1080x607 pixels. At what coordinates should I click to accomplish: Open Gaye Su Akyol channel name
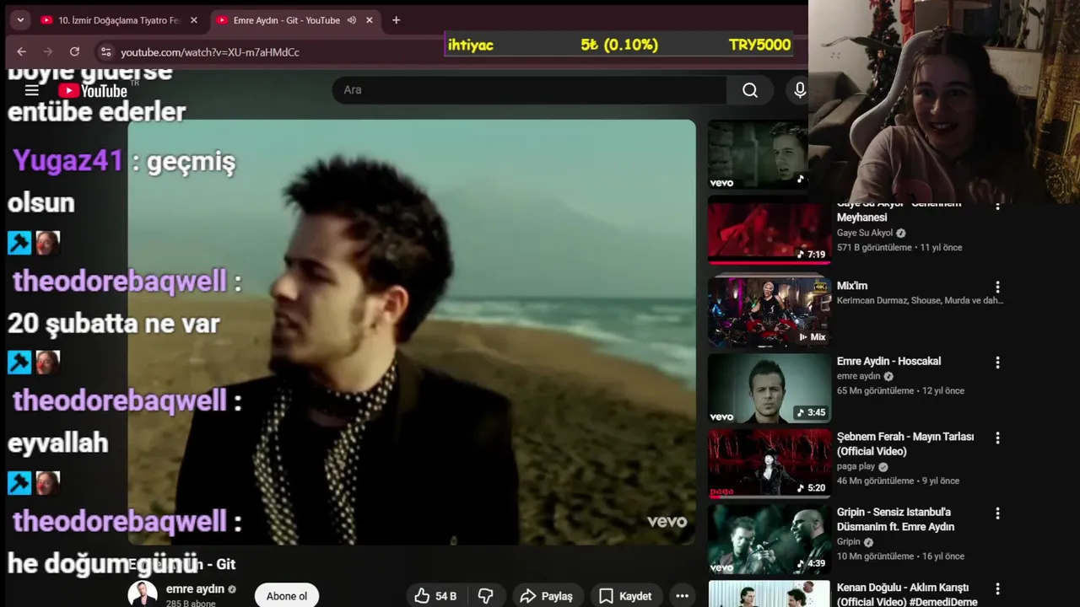(865, 233)
